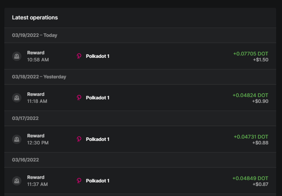Click the 03/16/2022 date header
Screen dimensions: 282x196
click(25, 160)
